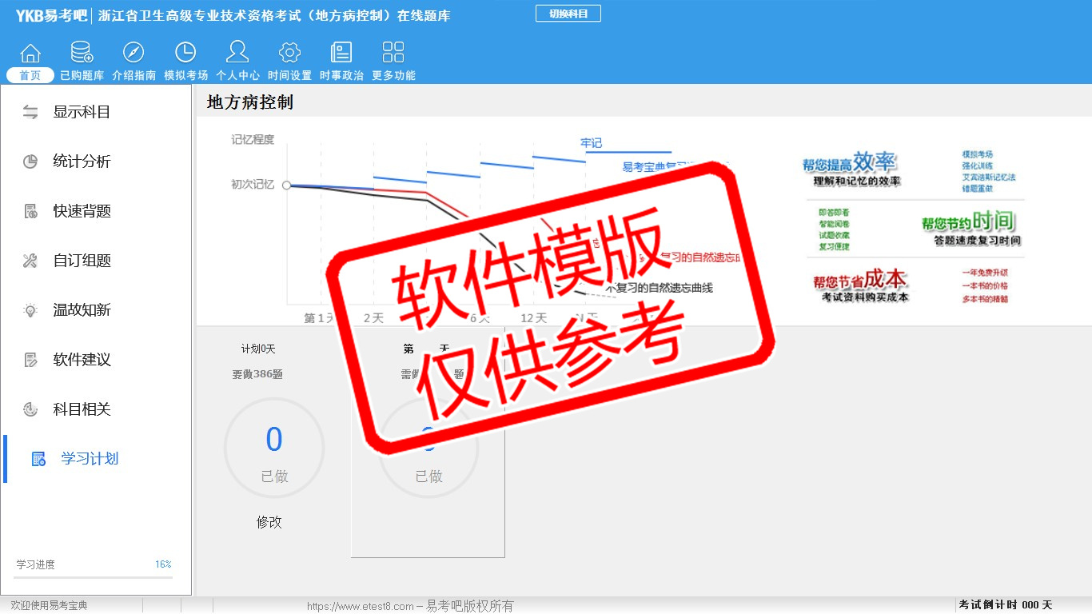This screenshot has width=1092, height=614.
Task: Click the 介绍指南 label
Action: pos(134,75)
